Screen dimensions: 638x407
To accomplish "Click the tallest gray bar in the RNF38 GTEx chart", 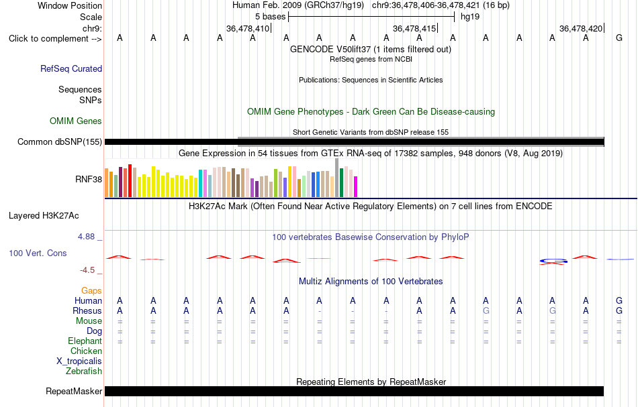I will [x=337, y=178].
